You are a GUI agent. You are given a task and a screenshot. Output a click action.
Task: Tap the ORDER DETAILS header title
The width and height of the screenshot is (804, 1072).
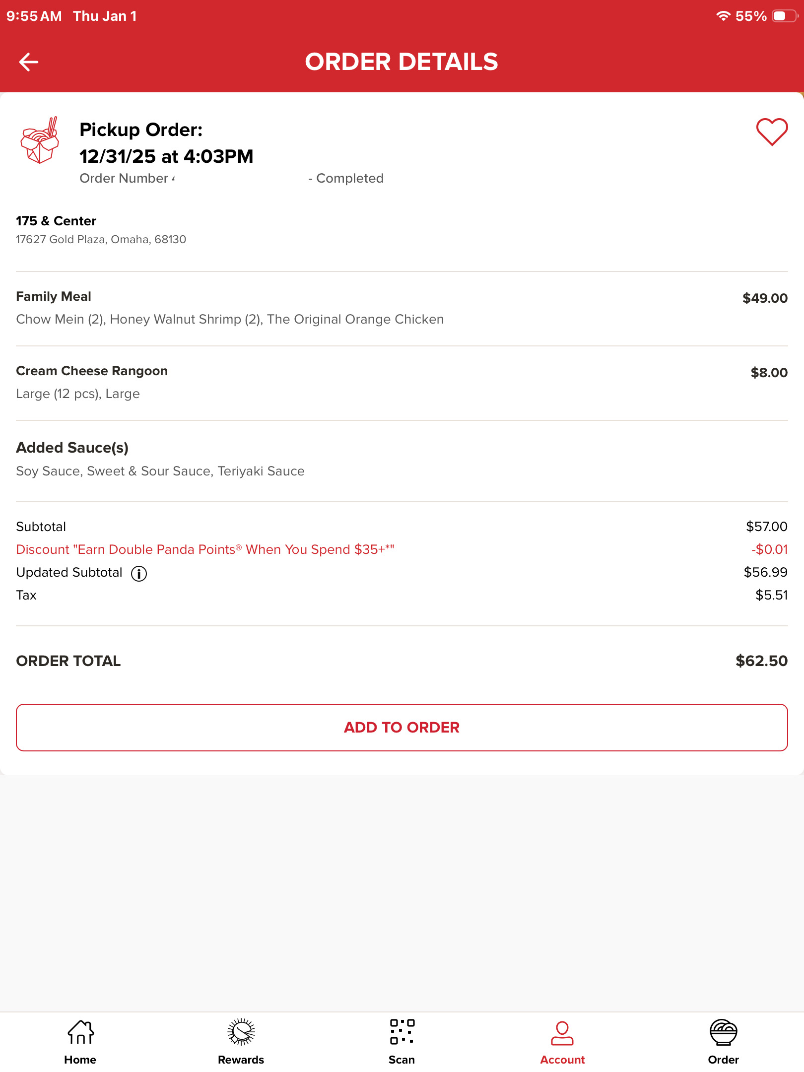pyautogui.click(x=402, y=62)
